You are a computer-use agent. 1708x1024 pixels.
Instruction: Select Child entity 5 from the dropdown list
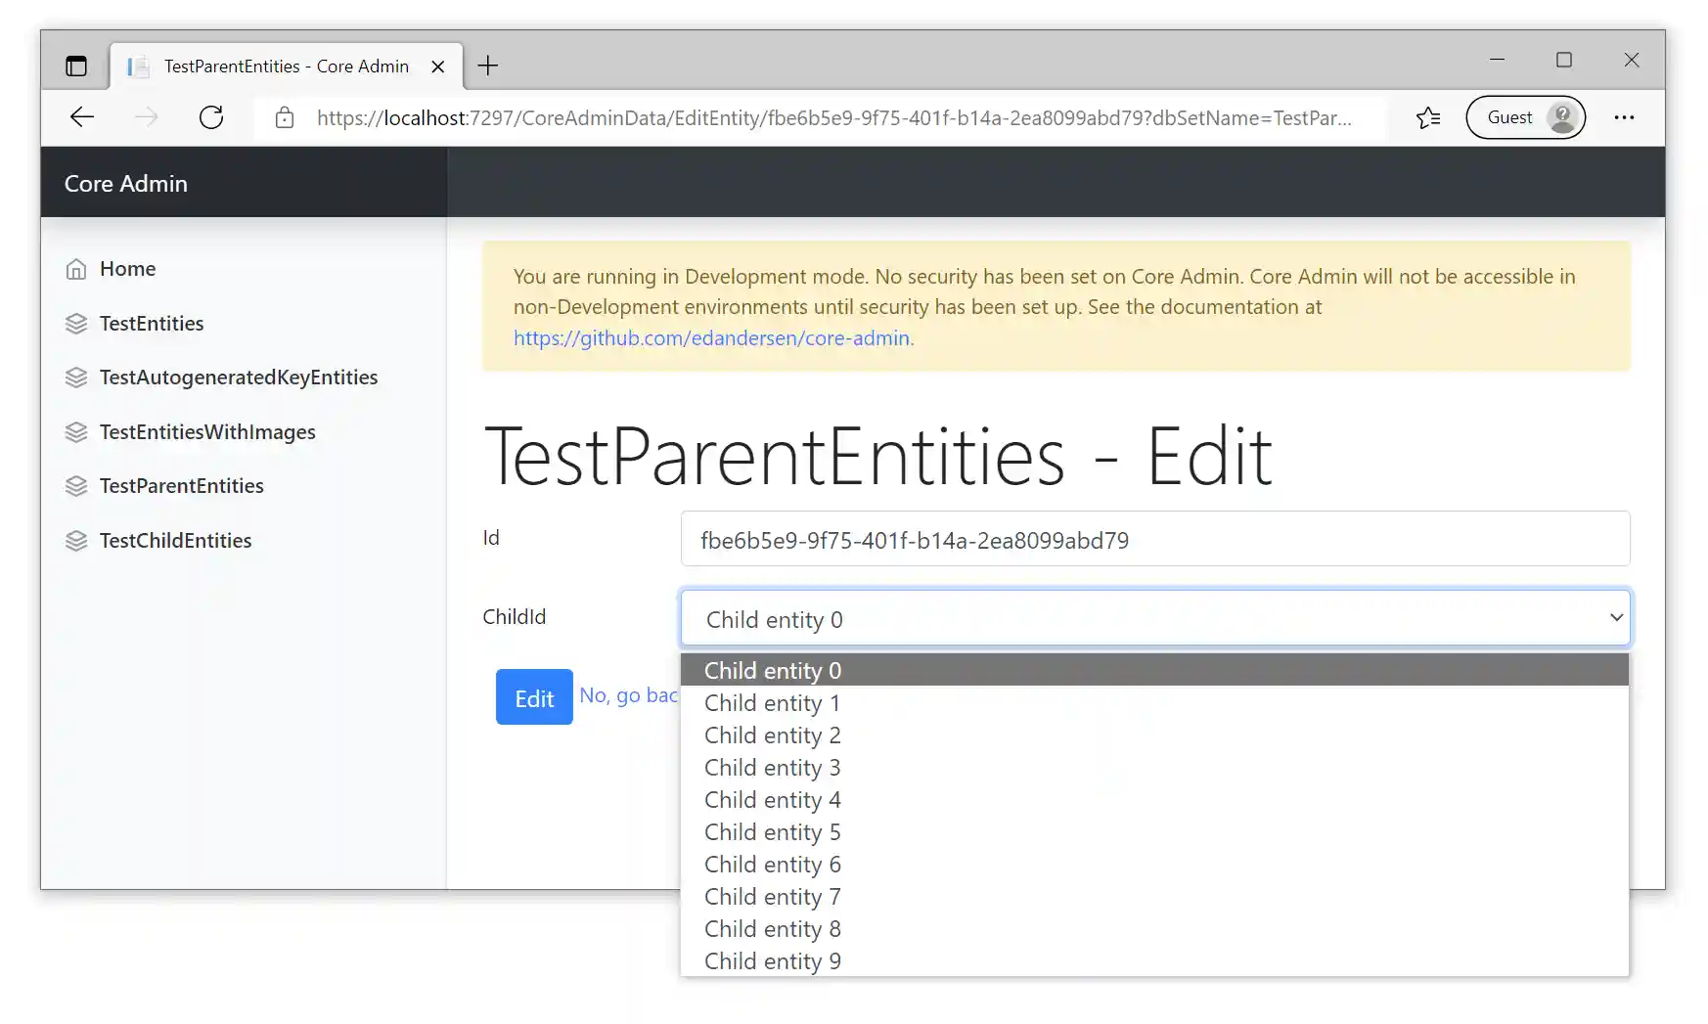coord(772,832)
